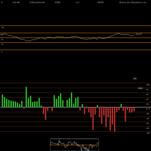
Task: Click the RSI value label 61.57
Action: point(139,34)
